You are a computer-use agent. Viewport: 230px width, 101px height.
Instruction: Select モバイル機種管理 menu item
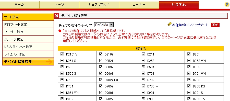click(28, 62)
